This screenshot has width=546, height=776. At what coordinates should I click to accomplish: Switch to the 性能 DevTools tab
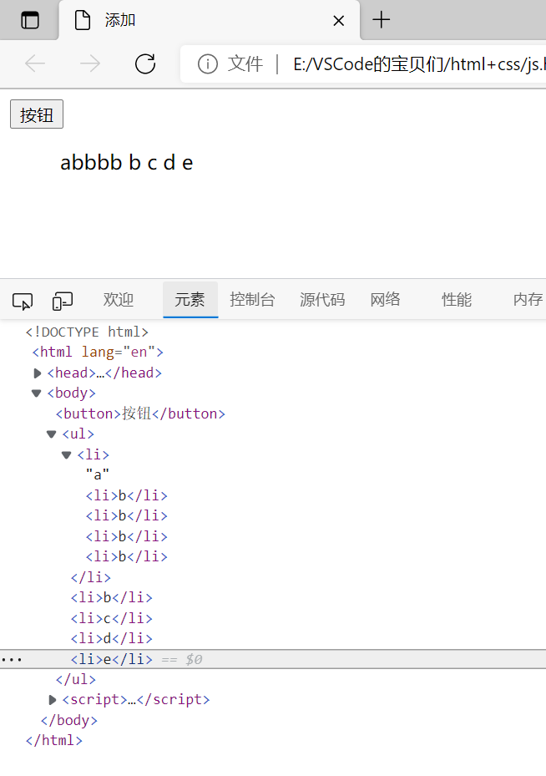(x=457, y=299)
